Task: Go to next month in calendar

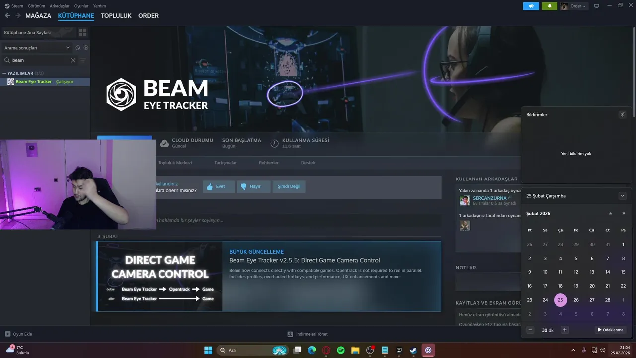Action: pyautogui.click(x=624, y=213)
